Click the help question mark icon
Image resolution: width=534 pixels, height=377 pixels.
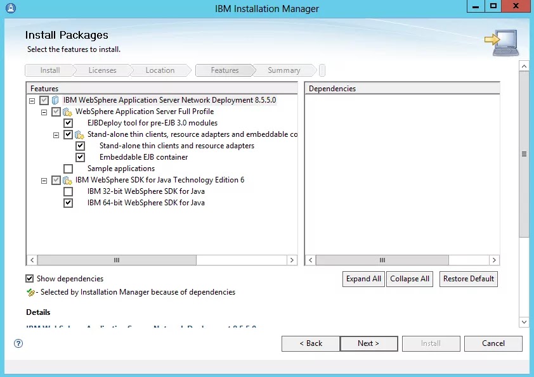18,343
